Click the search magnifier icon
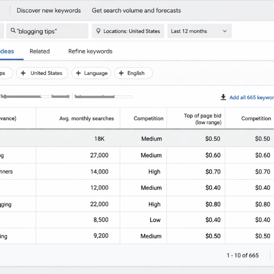 [x=13, y=30]
